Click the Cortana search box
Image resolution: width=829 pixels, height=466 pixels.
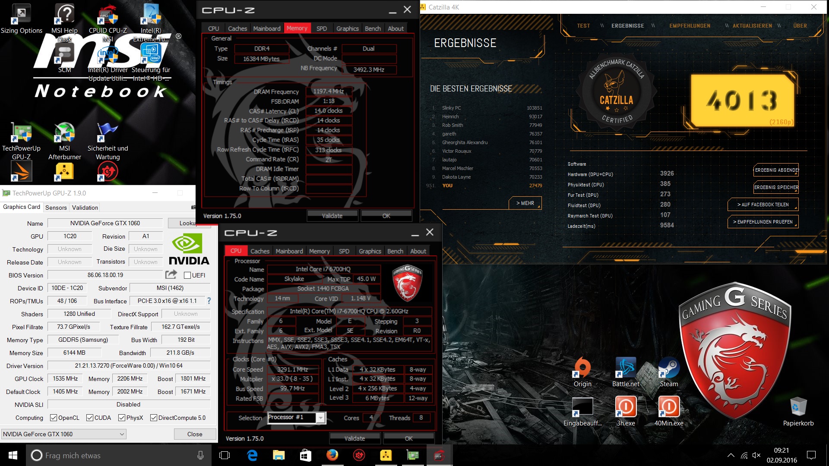[119, 455]
